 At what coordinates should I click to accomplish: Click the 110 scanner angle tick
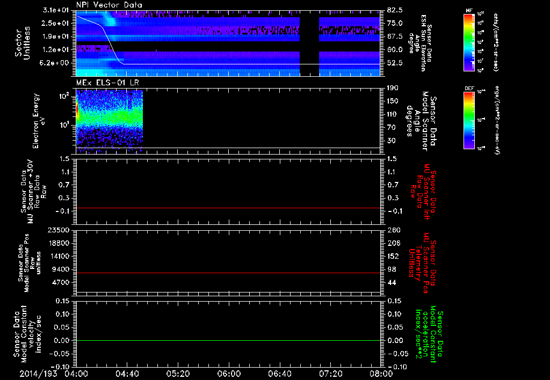393,114
